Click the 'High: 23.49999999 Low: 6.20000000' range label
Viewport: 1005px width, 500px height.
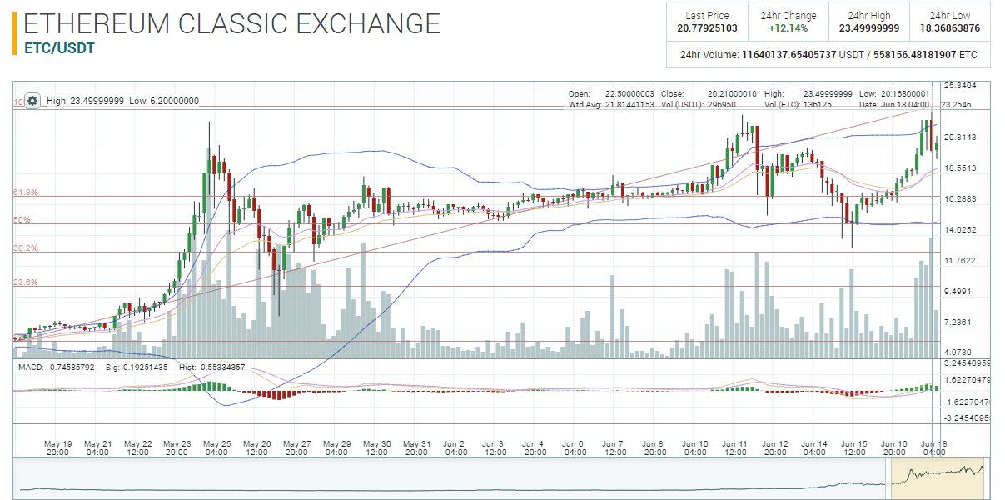[123, 101]
